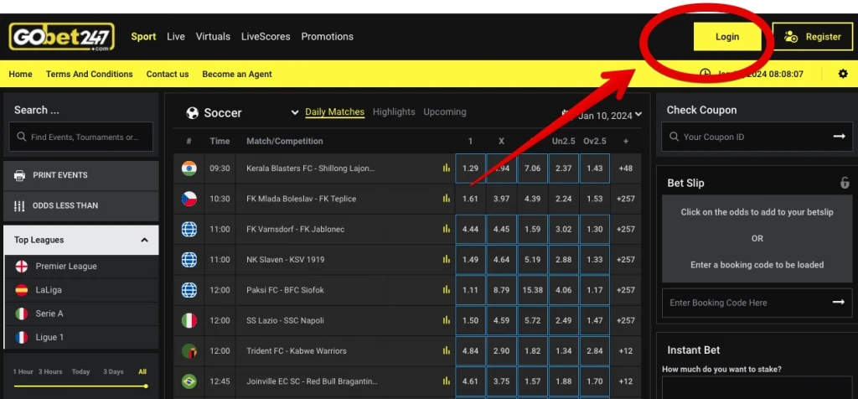The width and height of the screenshot is (858, 399).
Task: Pick draw odds 8.79 for Paksi FC
Action: (x=501, y=290)
